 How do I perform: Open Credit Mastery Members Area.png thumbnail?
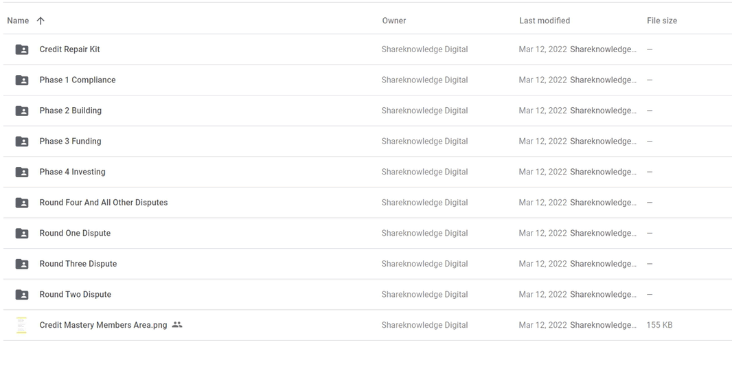[21, 325]
